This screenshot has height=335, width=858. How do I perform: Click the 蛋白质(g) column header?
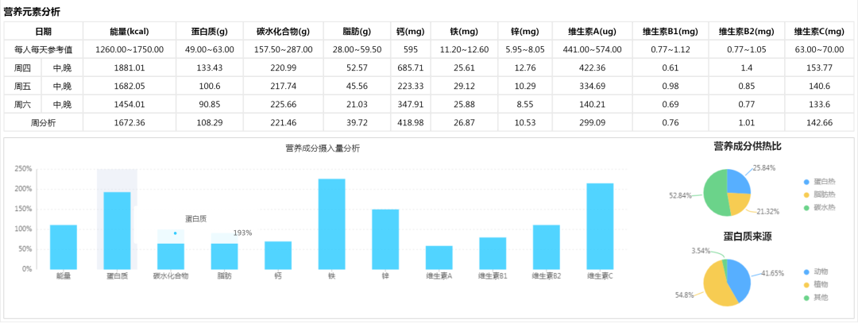point(209,31)
